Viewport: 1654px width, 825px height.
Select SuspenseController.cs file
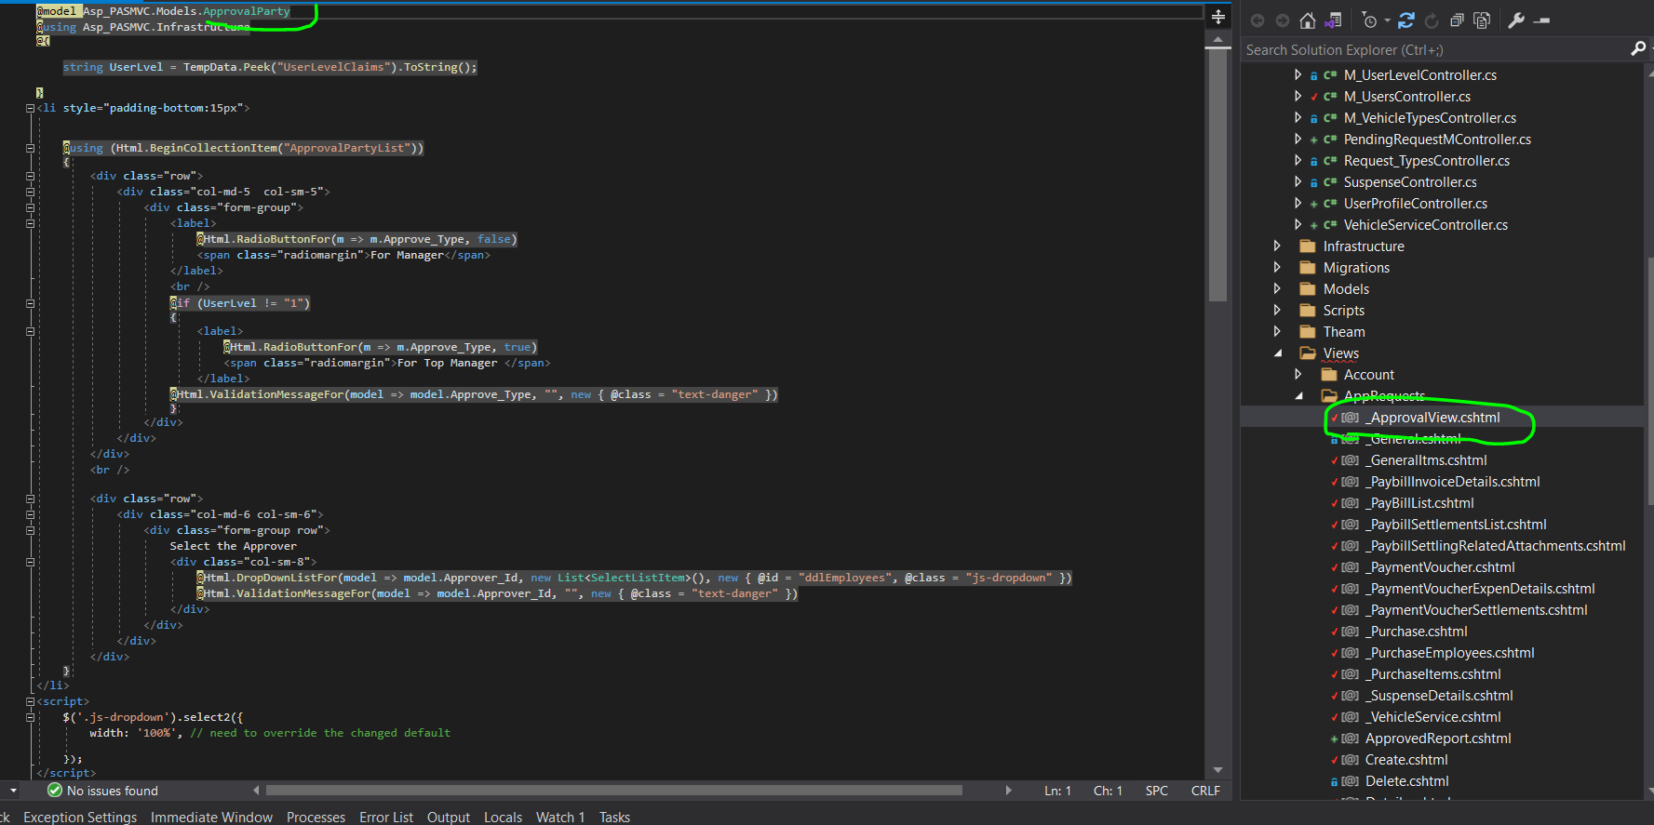coord(1410,182)
